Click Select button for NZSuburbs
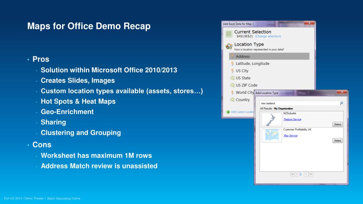 (x=337, y=124)
